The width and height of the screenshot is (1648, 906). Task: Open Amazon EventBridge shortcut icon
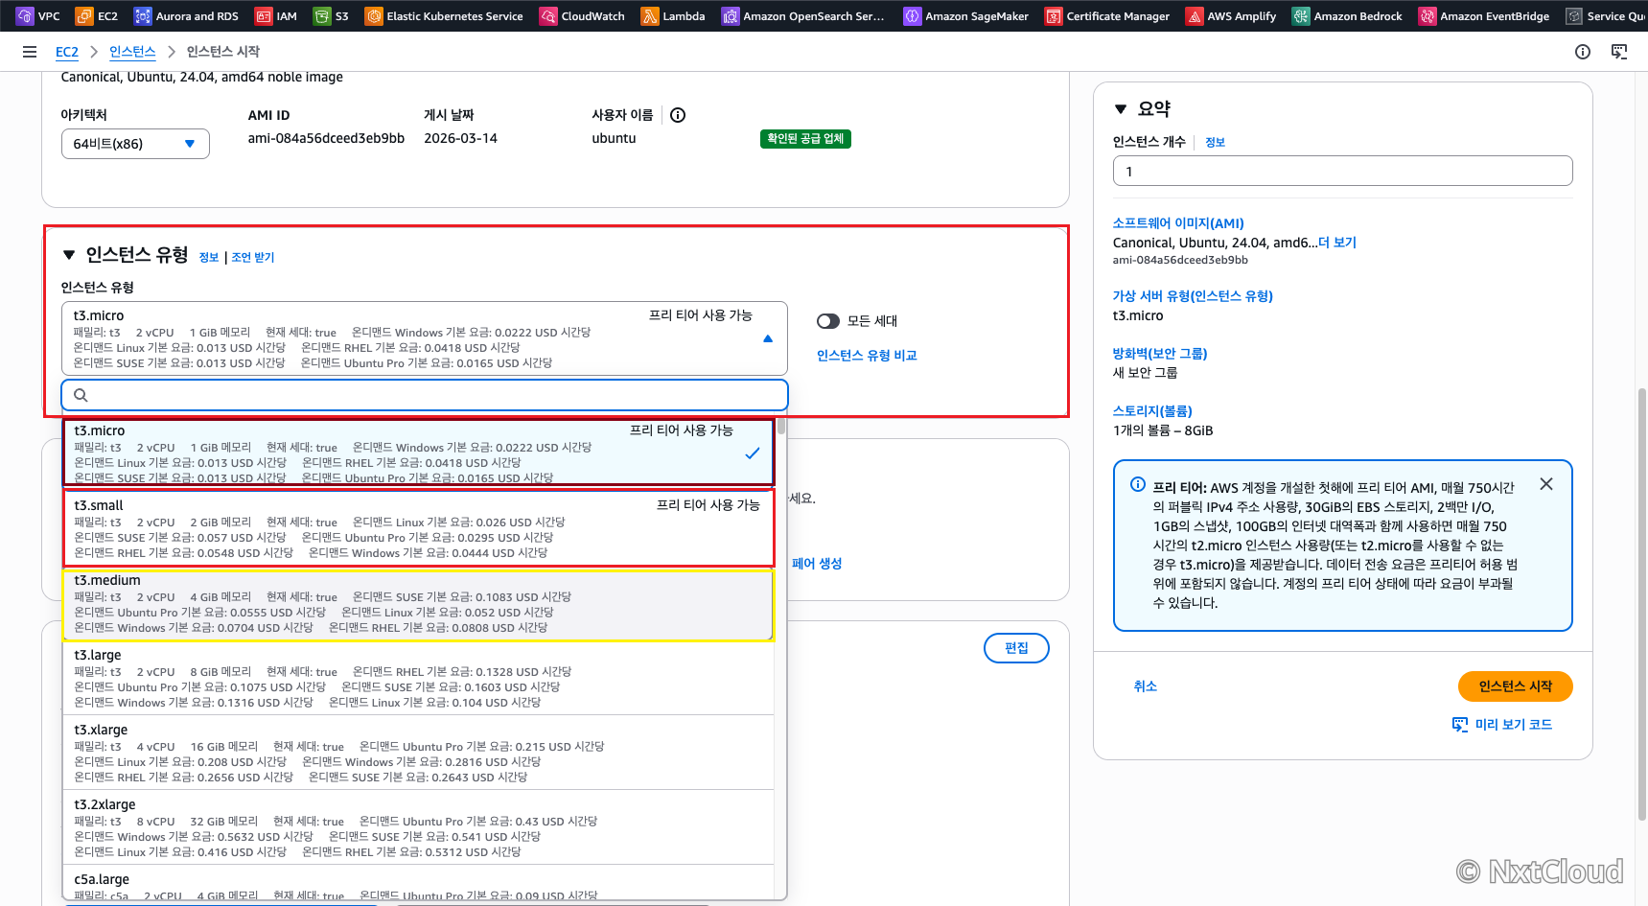[x=1427, y=16]
